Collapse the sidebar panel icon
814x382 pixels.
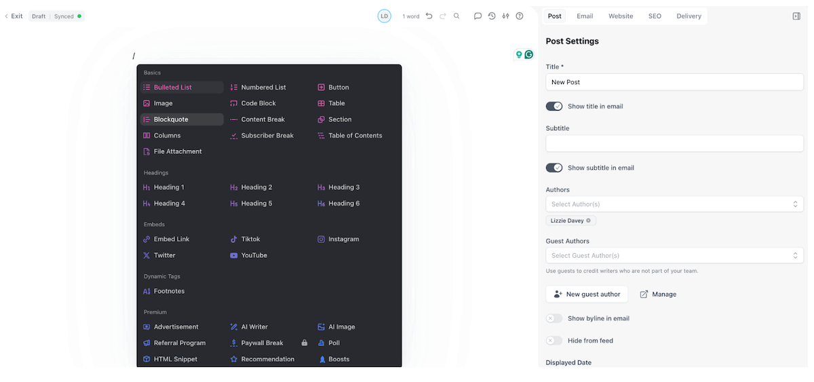(796, 16)
